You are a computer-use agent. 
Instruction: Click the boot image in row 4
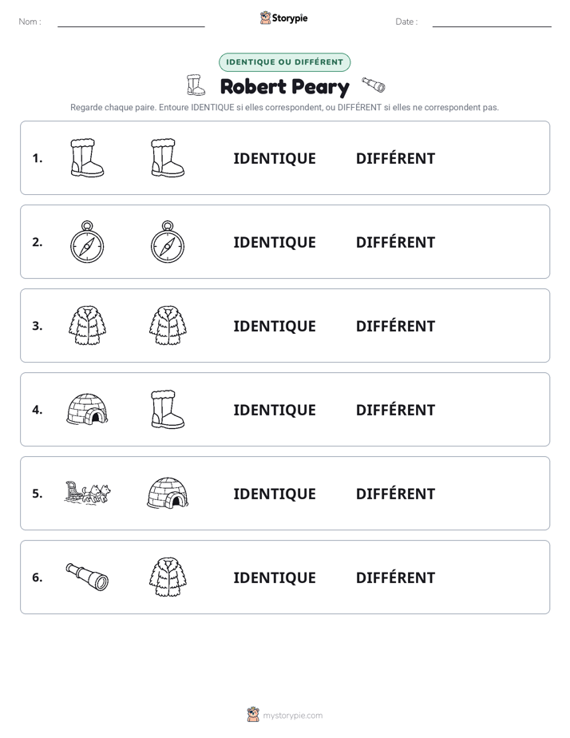pyautogui.click(x=168, y=409)
